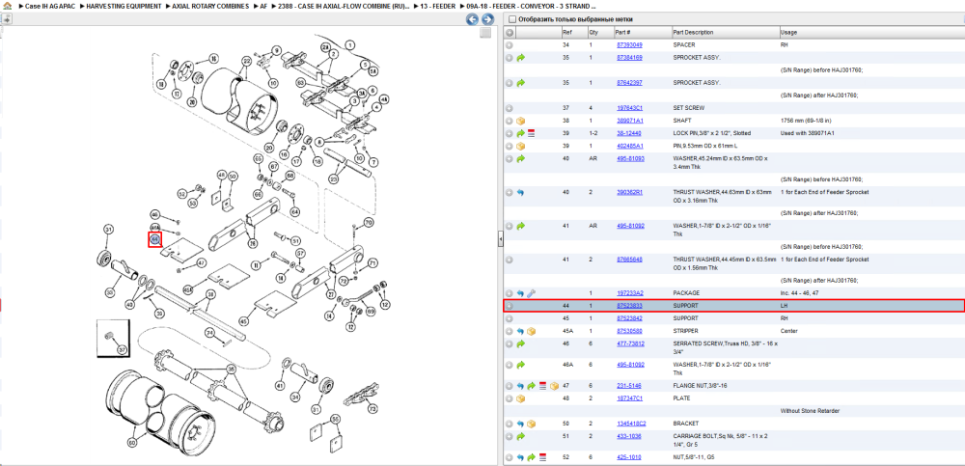Open part number link 87393049
This screenshot has height=466, width=965.
pyautogui.click(x=629, y=45)
